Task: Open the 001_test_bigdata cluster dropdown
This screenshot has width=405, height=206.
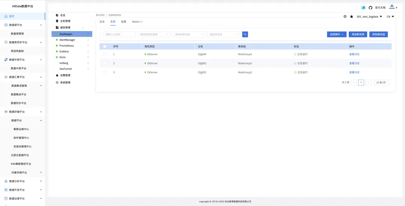Action: 369,17
